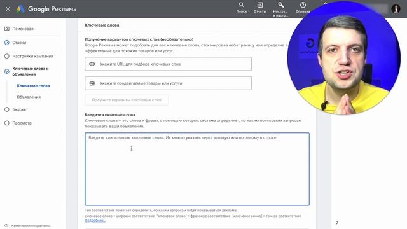Open the Подробнее link
407x229 pixels.
point(95,221)
